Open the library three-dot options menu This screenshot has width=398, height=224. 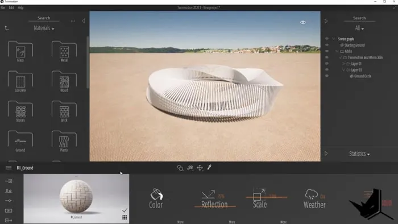point(73,21)
